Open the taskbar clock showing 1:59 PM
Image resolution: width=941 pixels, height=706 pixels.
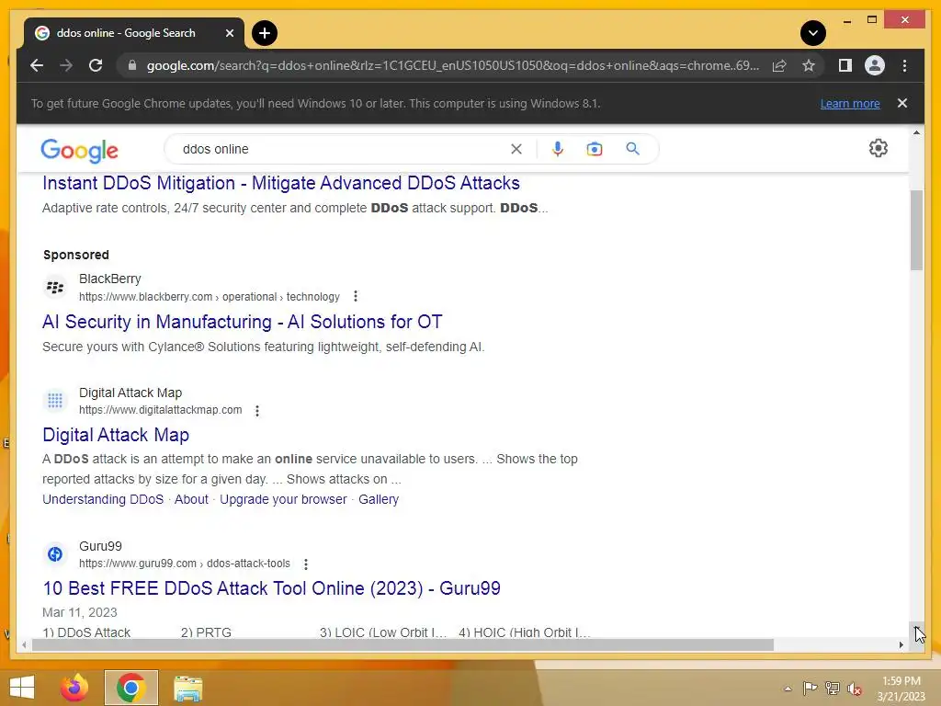point(901,689)
